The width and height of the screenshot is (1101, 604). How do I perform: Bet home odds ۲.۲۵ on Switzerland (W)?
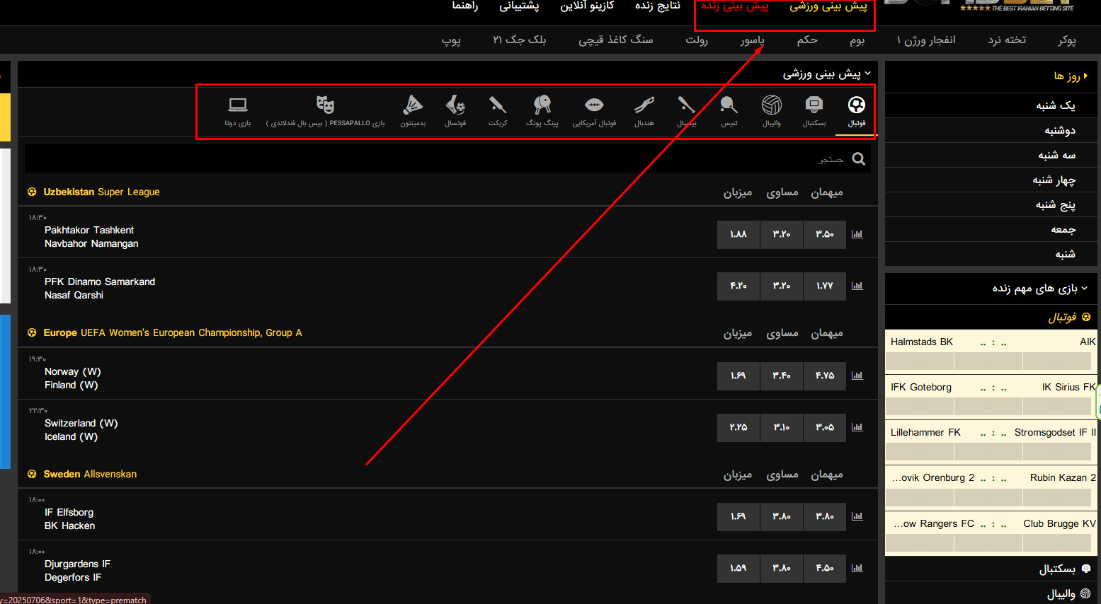738,427
